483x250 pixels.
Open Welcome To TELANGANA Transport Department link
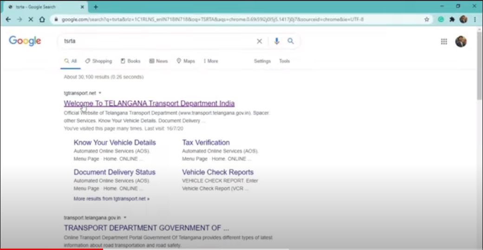(149, 103)
